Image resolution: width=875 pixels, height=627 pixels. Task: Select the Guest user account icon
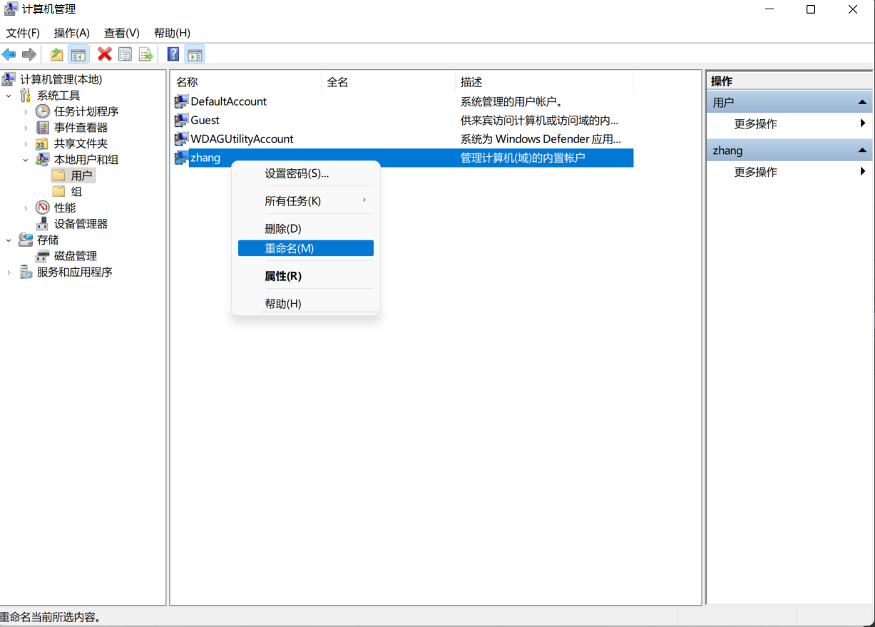[x=181, y=121]
